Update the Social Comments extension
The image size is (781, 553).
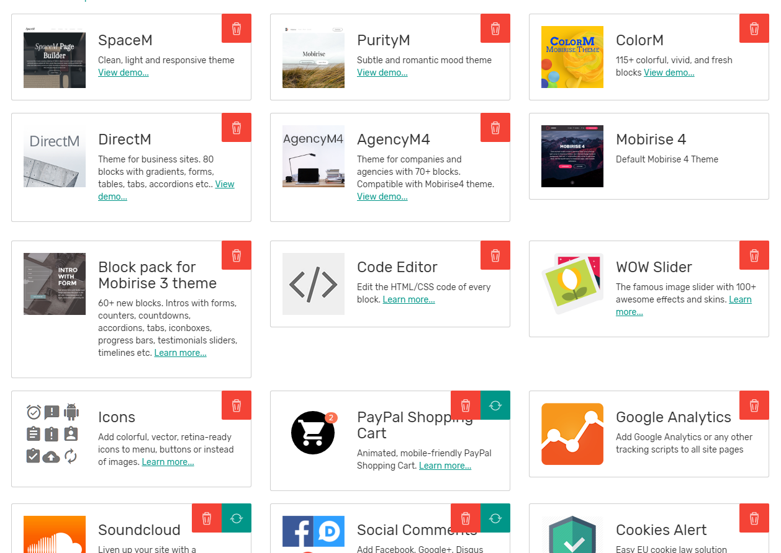point(495,518)
